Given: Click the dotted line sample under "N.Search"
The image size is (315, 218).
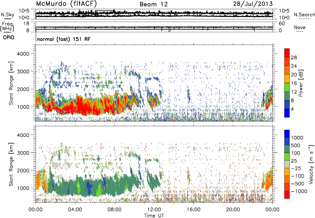Looking at the screenshot, I should click(305, 19).
